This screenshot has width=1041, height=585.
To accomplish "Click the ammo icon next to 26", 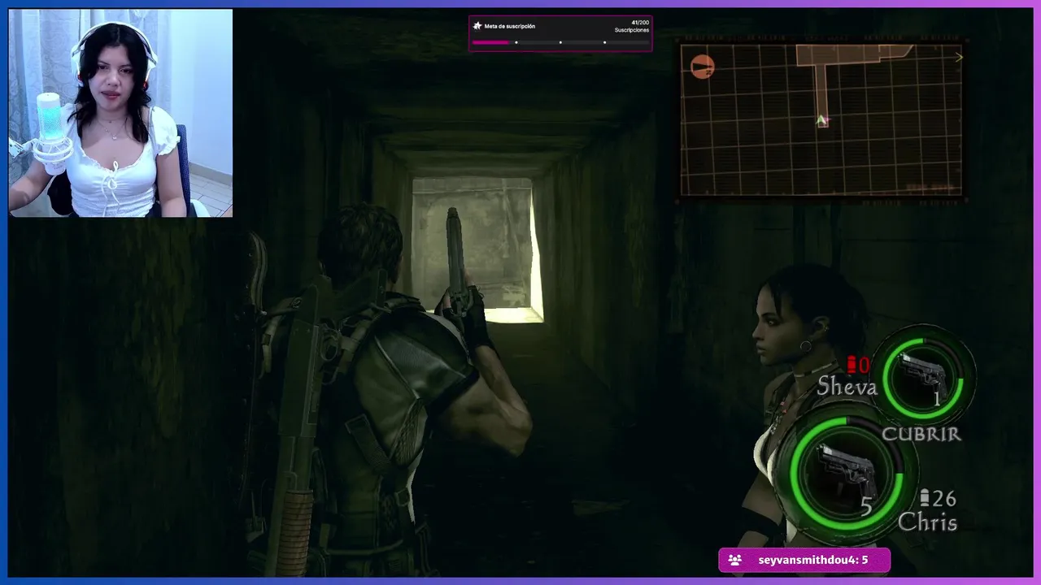I will click(925, 498).
